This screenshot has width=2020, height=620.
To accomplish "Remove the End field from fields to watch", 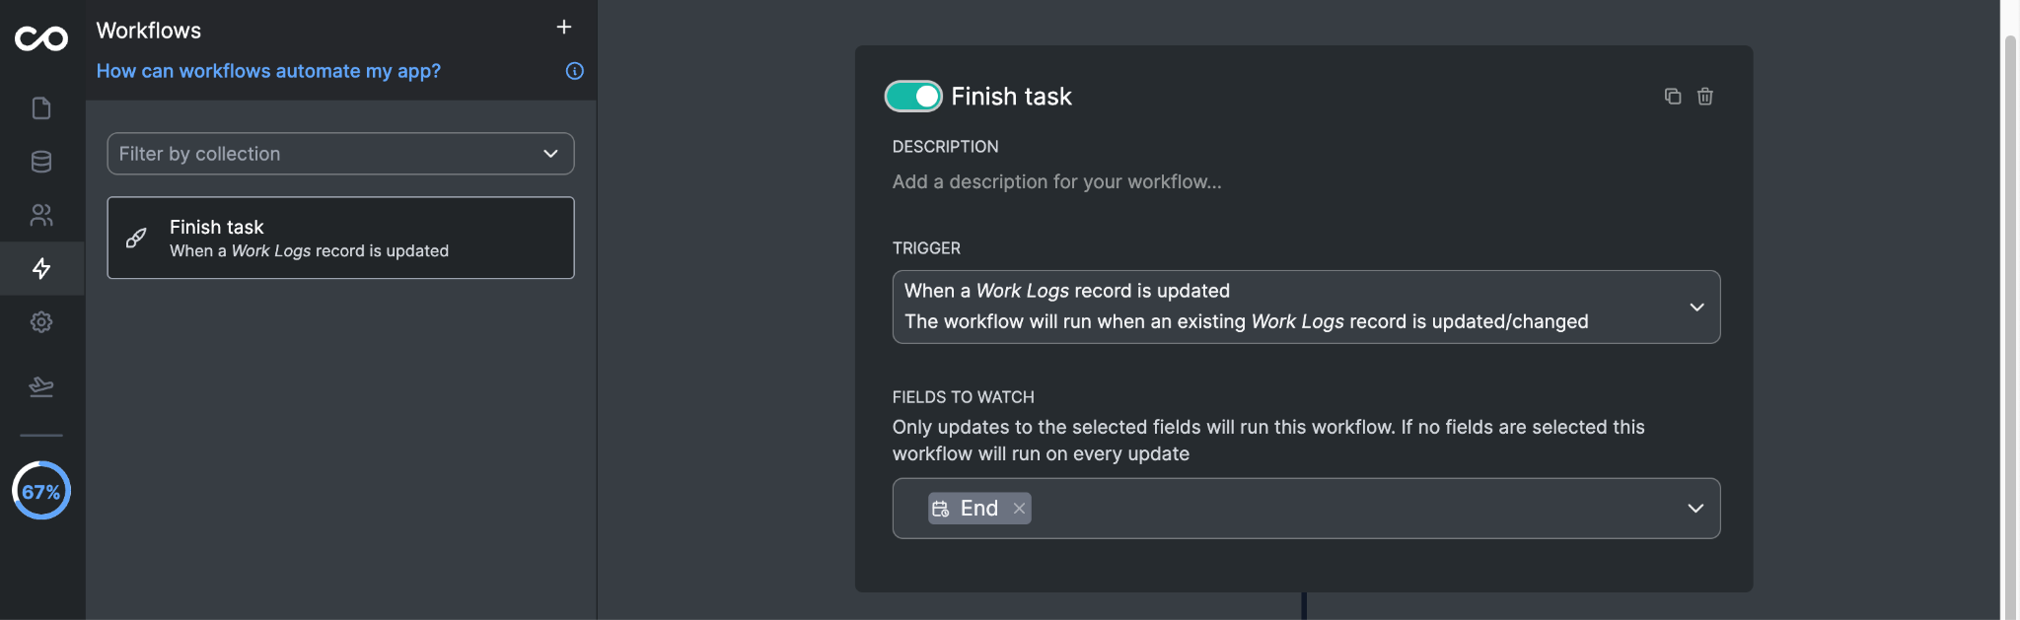I will pyautogui.click(x=1019, y=509).
